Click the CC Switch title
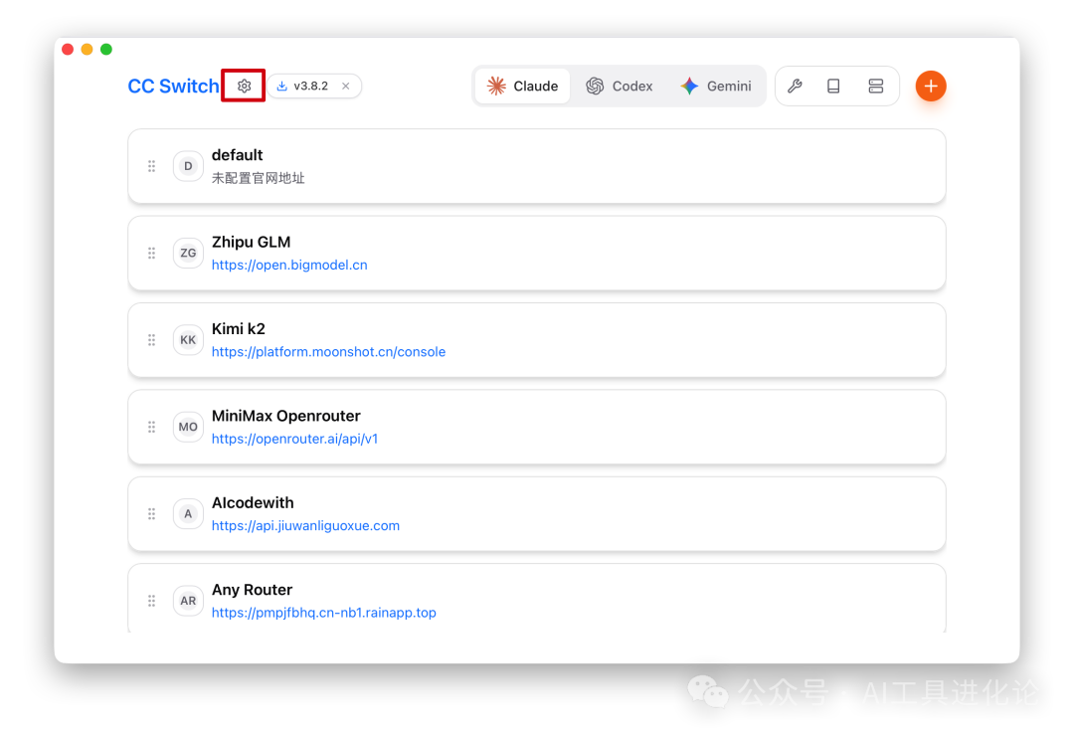Viewport: 1074px width, 736px height. pos(173,87)
